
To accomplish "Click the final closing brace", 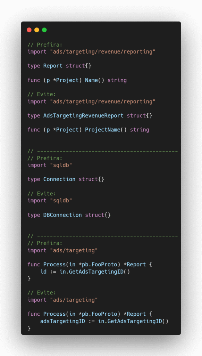I will pyautogui.click(x=29, y=328).
